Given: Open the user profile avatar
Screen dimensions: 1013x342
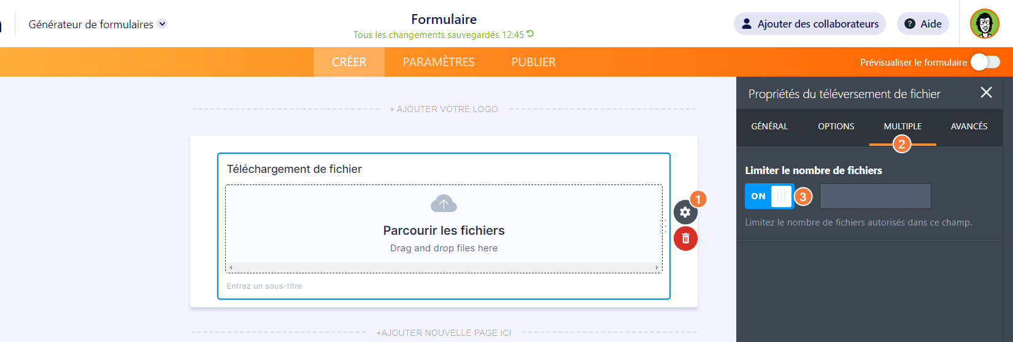Looking at the screenshot, I should 984,24.
